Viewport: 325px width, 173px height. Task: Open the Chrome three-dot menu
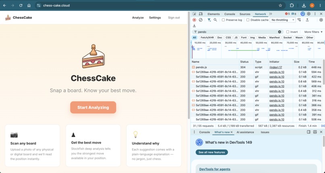coord(320,5)
